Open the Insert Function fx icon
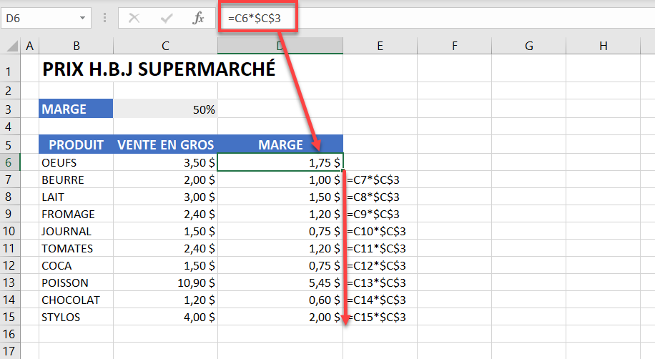This screenshot has height=359, width=655. click(x=198, y=18)
